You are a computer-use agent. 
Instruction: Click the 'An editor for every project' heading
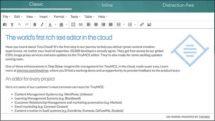(30, 79)
